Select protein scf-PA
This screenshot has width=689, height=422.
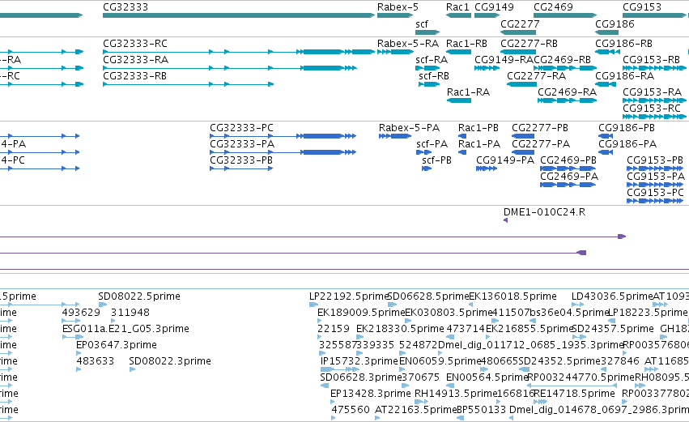click(x=424, y=152)
